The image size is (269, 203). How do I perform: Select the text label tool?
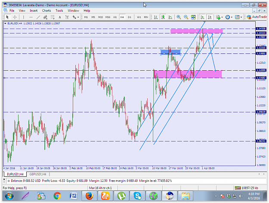coord(67,17)
